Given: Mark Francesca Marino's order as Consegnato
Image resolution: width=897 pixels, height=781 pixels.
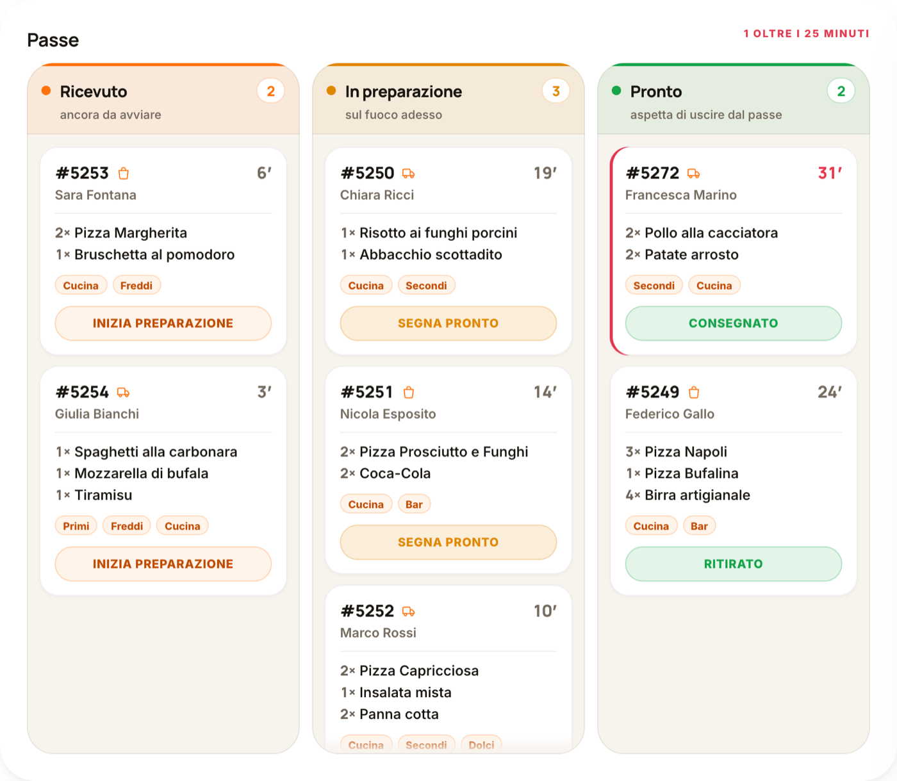Looking at the screenshot, I should coord(734,324).
